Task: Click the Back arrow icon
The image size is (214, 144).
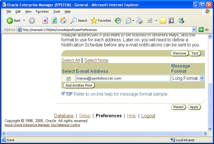Action: point(10,21)
